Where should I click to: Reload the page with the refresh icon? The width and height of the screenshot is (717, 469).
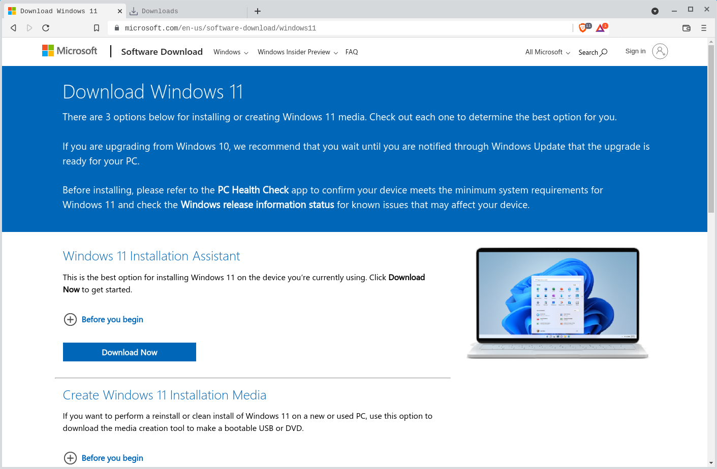46,28
